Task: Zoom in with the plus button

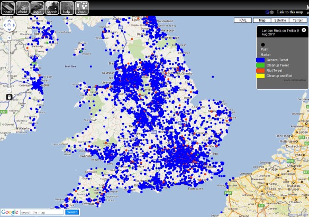Action: click(x=10, y=37)
